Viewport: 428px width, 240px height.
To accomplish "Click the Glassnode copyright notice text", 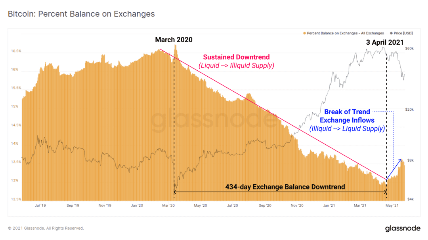I will pyautogui.click(x=46, y=228).
